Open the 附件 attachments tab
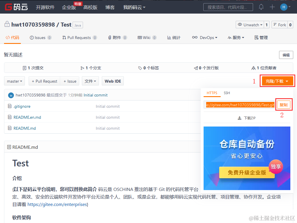This screenshot has height=223, width=297. (x=117, y=38)
